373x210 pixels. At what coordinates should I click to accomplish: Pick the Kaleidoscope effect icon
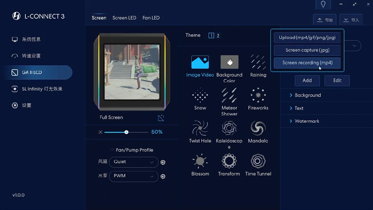click(229, 128)
